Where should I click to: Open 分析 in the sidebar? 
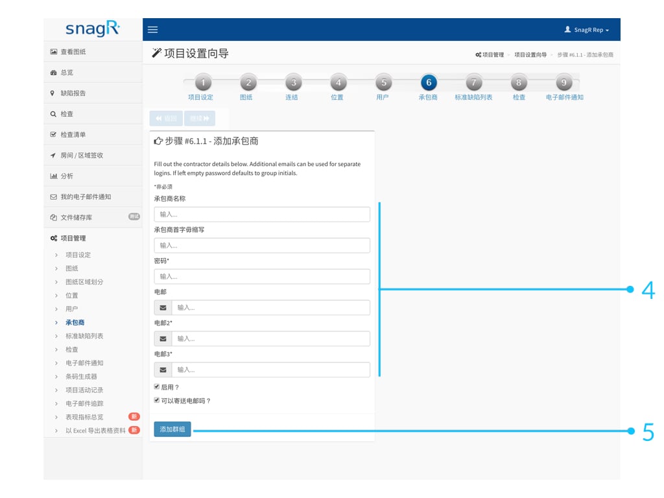[93, 176]
